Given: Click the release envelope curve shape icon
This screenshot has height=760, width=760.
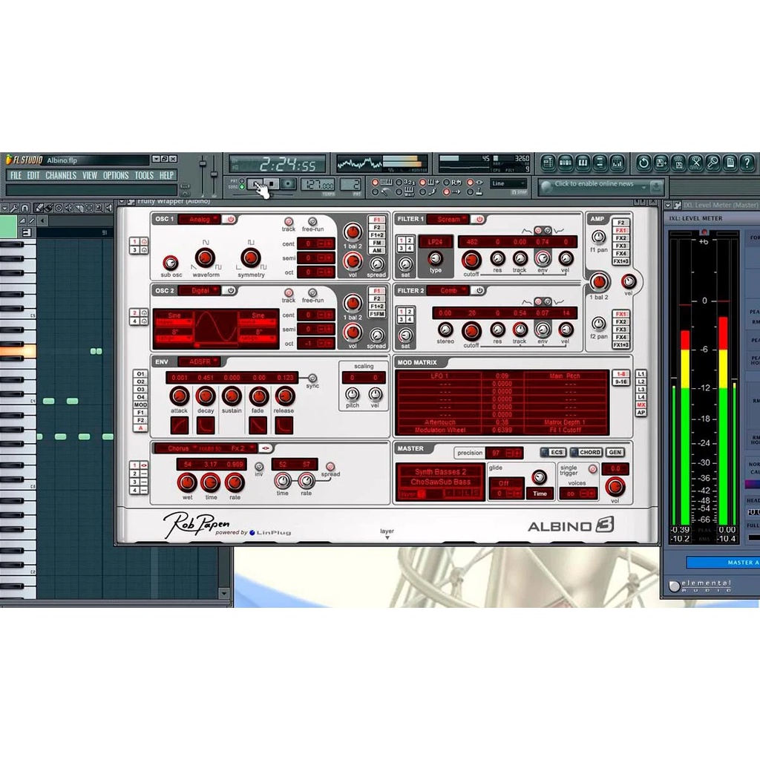Looking at the screenshot, I should [x=284, y=425].
